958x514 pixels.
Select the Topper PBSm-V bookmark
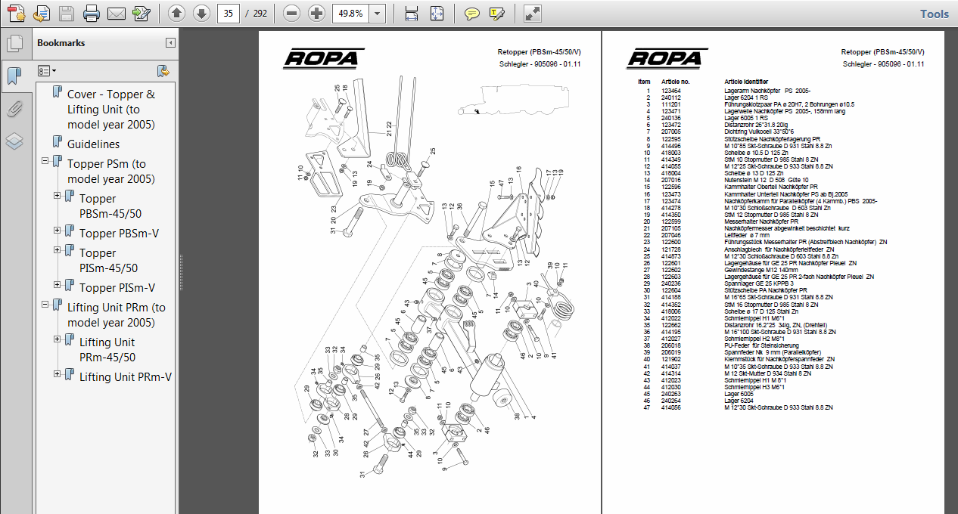coord(119,233)
